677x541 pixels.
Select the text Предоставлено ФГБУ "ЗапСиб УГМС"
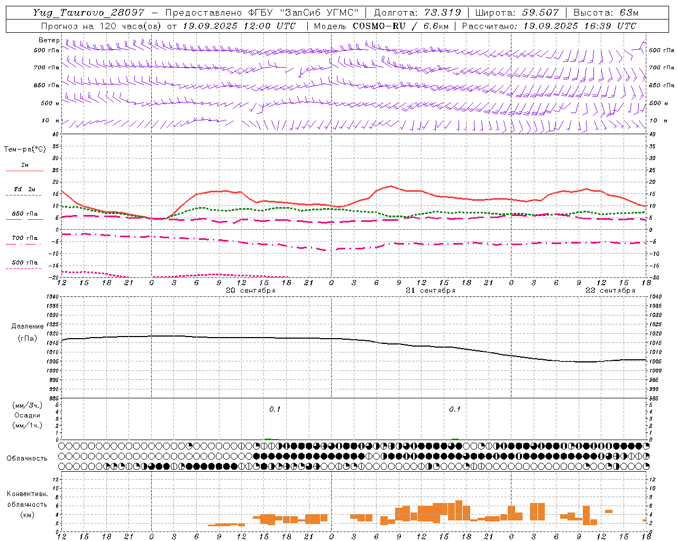click(262, 13)
